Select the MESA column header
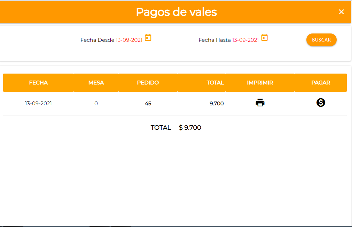Image resolution: width=352 pixels, height=227 pixels. (x=96, y=83)
